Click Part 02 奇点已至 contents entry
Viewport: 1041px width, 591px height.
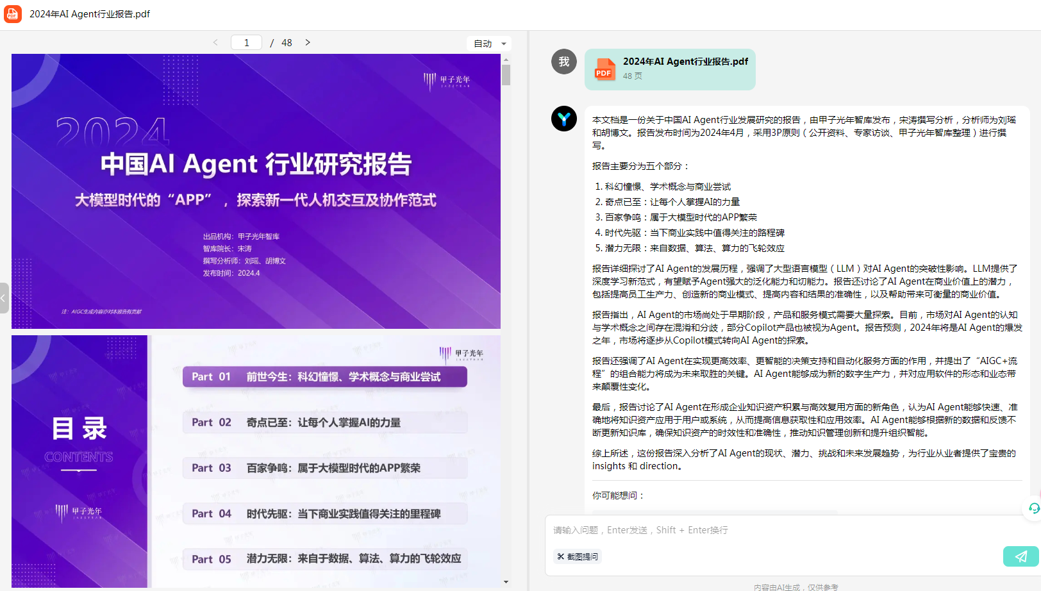click(325, 422)
